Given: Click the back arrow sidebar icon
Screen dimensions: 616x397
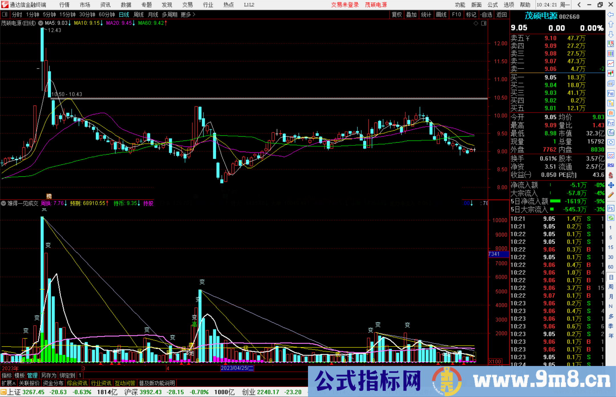Looking at the screenshot, I should coord(611,15).
